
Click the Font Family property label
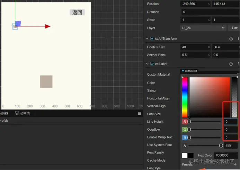tap(155, 153)
